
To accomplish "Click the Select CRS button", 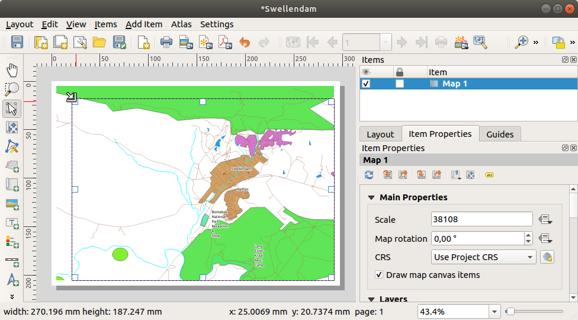I will coord(547,257).
